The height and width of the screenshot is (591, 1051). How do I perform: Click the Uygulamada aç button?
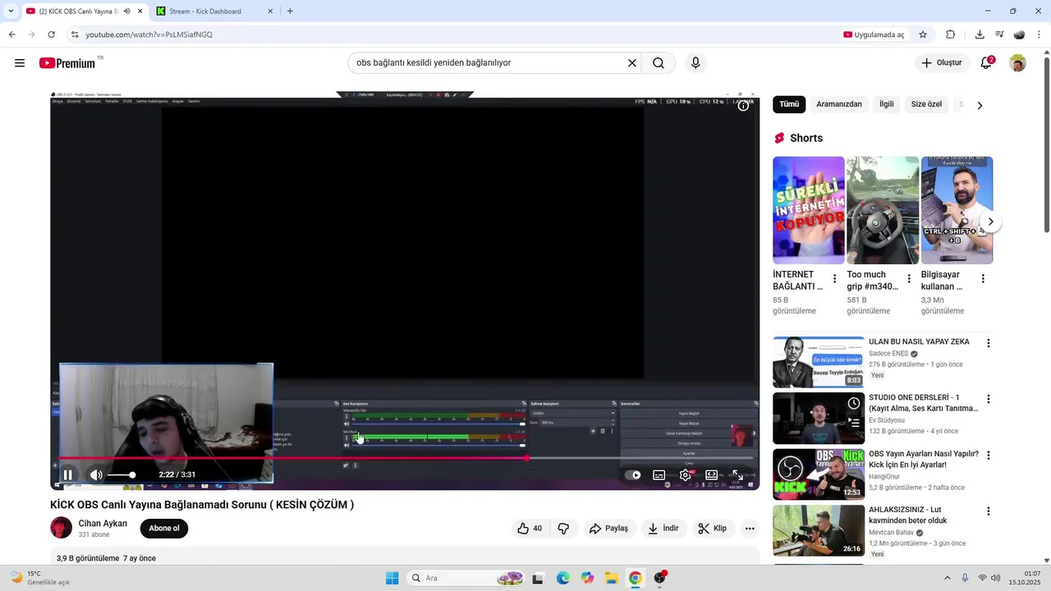[874, 34]
